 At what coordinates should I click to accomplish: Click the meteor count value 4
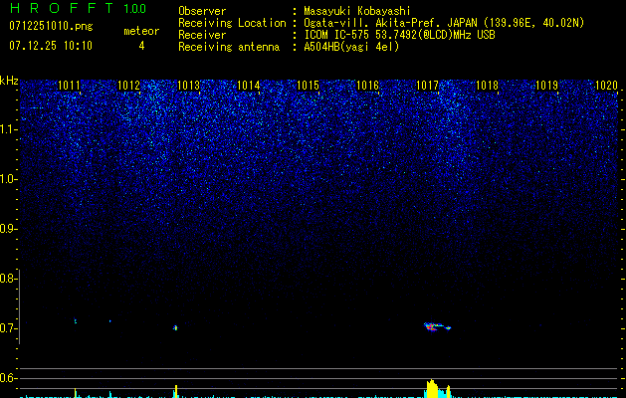141,46
